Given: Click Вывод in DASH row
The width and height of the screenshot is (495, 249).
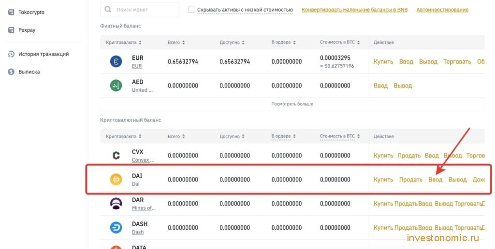Looking at the screenshot, I should click(444, 228).
